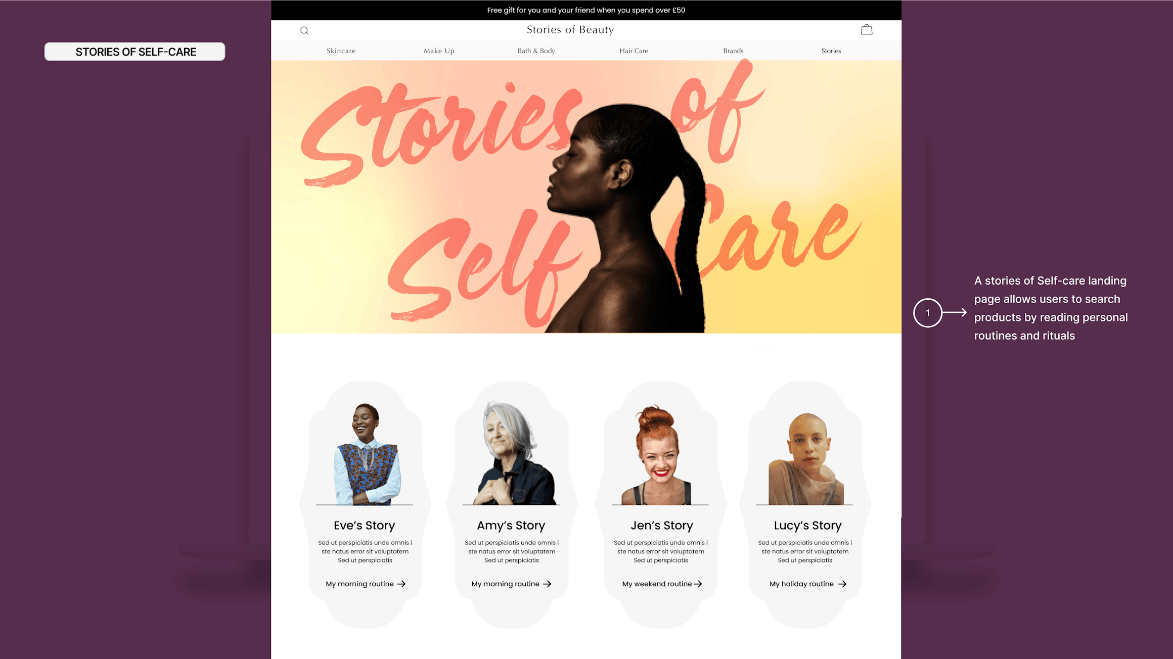Open the shopping bag icon
The image size is (1173, 659).
click(x=867, y=30)
